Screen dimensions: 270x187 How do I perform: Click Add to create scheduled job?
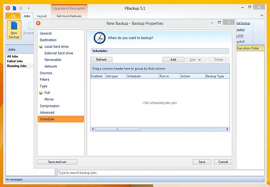coord(173,59)
